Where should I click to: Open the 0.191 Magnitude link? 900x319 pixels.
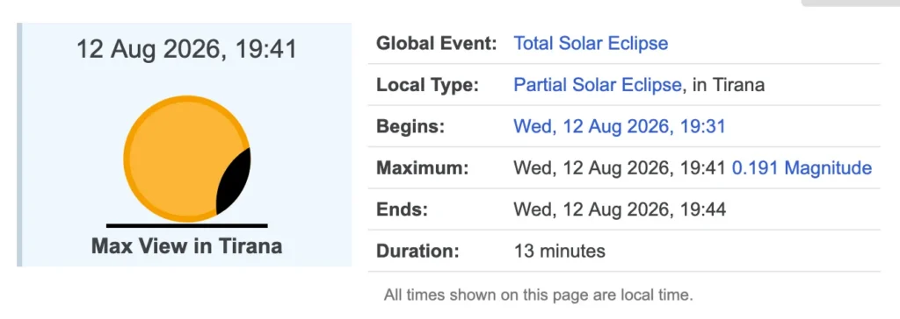click(x=802, y=168)
